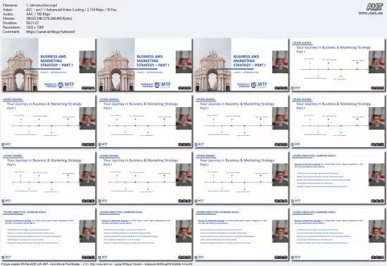Select the audio value "AAC / 192 Kbps"

click(x=38, y=14)
